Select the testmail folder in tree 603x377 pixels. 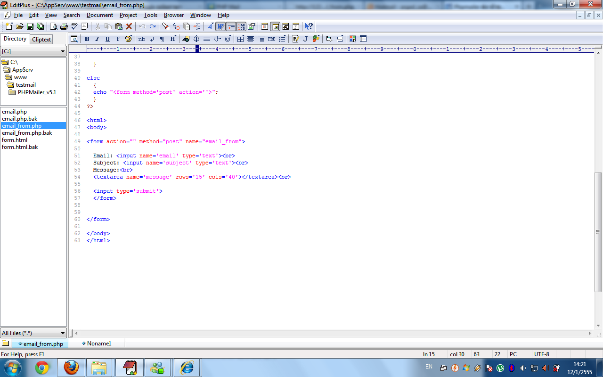point(26,85)
